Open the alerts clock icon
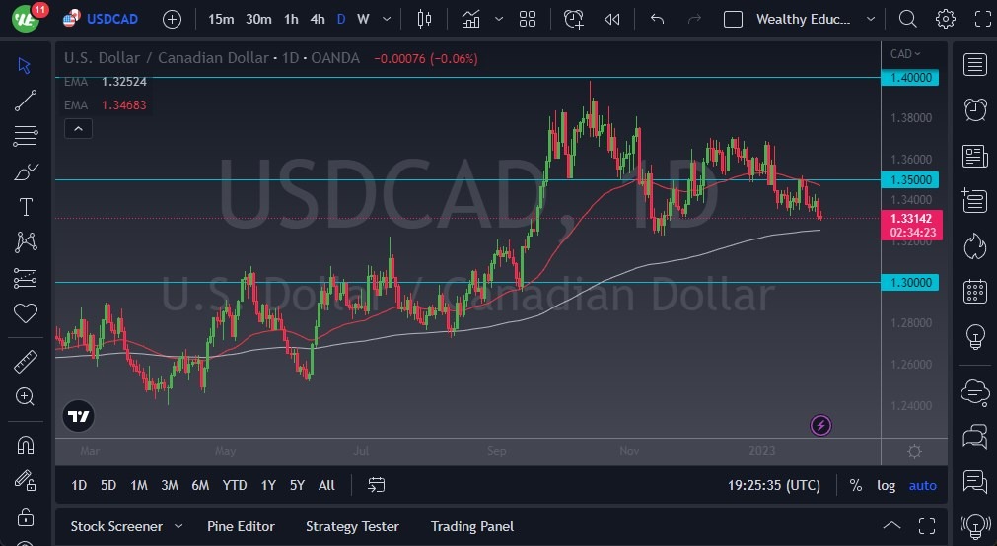 click(x=974, y=110)
